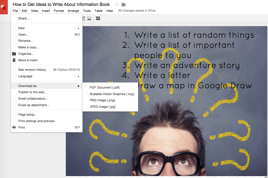The image size is (268, 178).
Task: Choose See revision history
Action: point(32,70)
